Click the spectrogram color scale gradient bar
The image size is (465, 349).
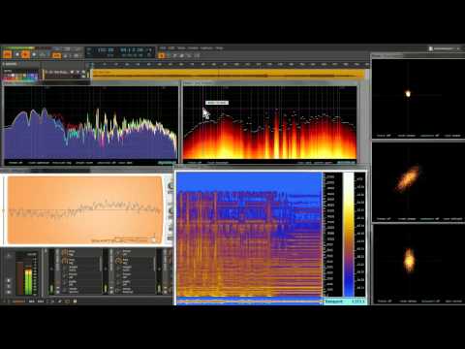click(x=349, y=234)
